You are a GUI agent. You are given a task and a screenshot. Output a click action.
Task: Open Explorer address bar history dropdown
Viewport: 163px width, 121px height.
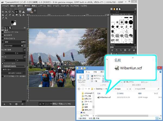pyautogui.click(x=127, y=89)
